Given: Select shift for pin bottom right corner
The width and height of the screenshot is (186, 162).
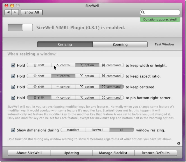Looking at the screenshot, I should click(x=39, y=97).
